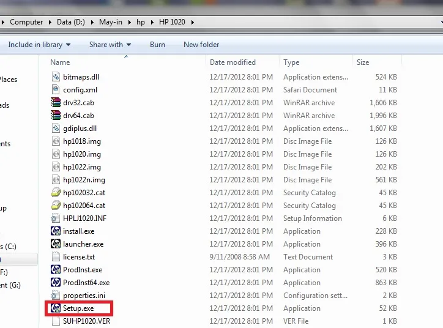Screen dimensions: 443x328
Task: Click the launcher.exe file icon
Action: coord(56,244)
